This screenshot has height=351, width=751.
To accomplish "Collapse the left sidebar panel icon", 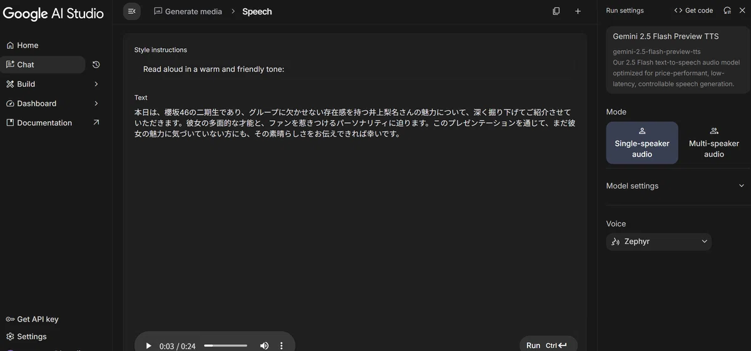I will pos(131,11).
